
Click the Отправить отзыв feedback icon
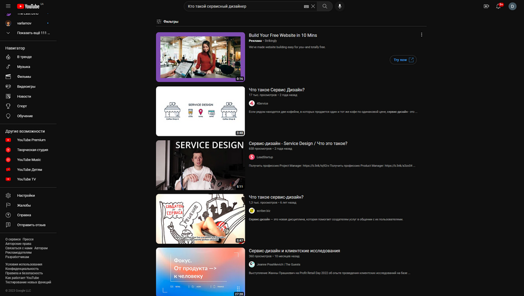coord(8,225)
